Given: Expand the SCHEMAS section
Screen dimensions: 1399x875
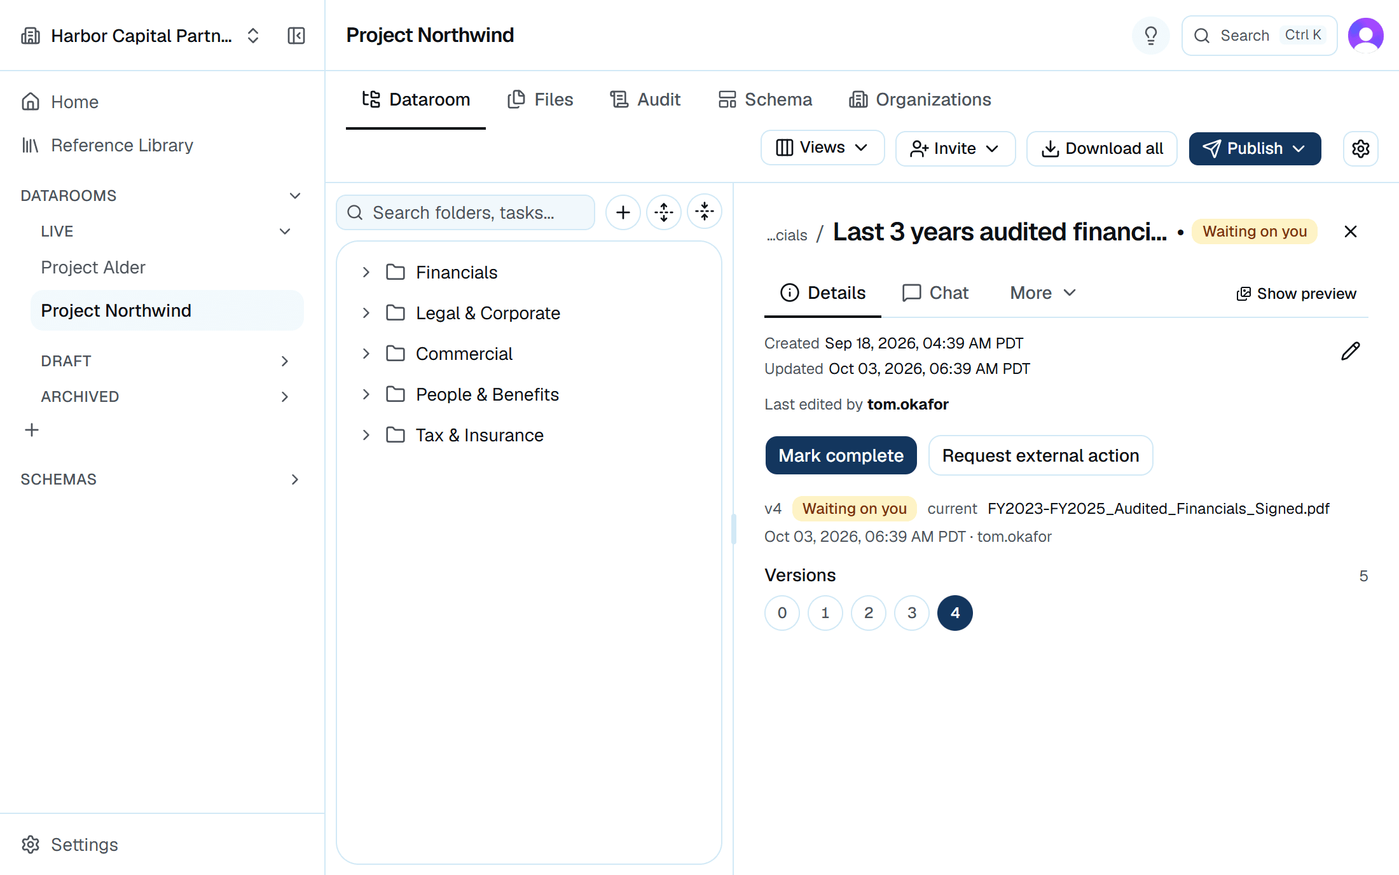Looking at the screenshot, I should point(295,479).
